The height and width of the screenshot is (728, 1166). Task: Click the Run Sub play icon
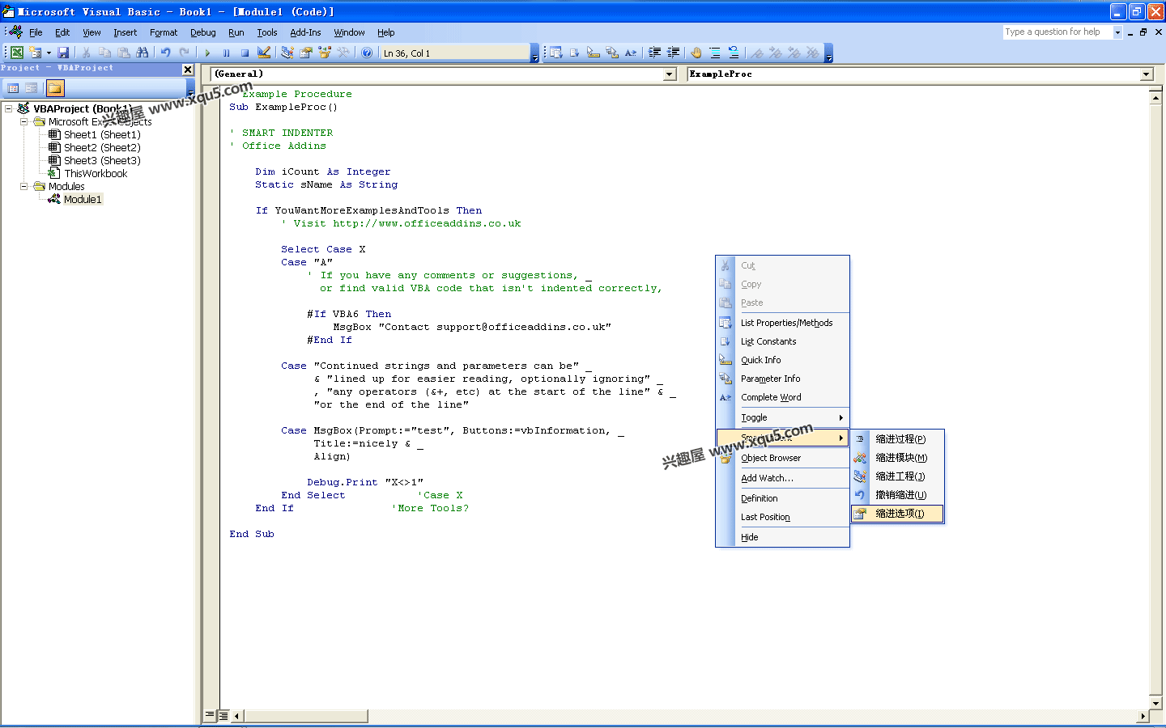[x=207, y=53]
